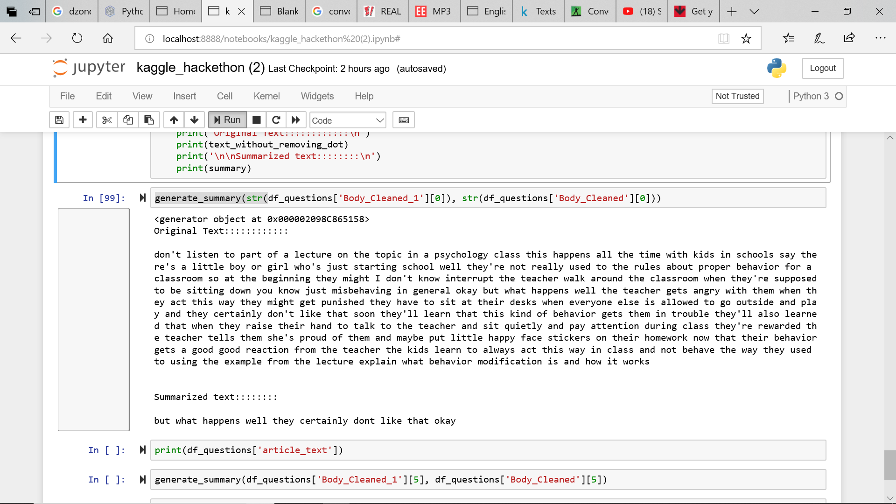This screenshot has height=504, width=896.
Task: Collapse output area of cell 99
Action: tap(93, 319)
